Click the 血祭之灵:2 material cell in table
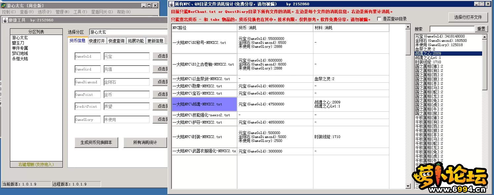This screenshot has width=494, height=195. [351, 79]
